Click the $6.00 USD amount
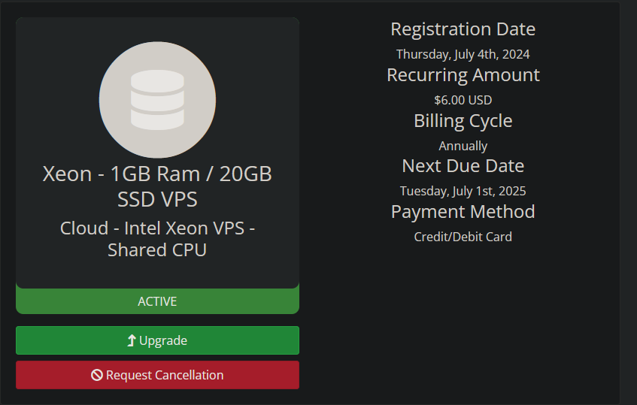637x405 pixels. (463, 100)
